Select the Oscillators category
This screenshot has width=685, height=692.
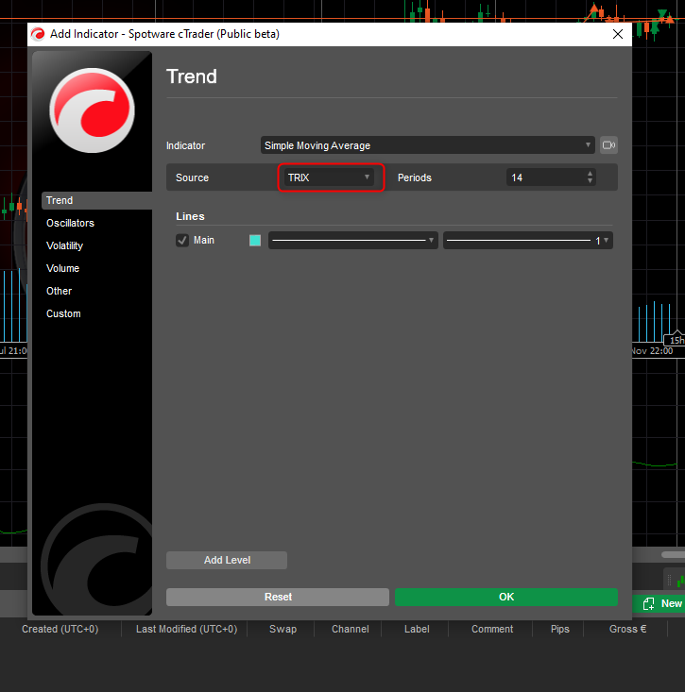[71, 223]
